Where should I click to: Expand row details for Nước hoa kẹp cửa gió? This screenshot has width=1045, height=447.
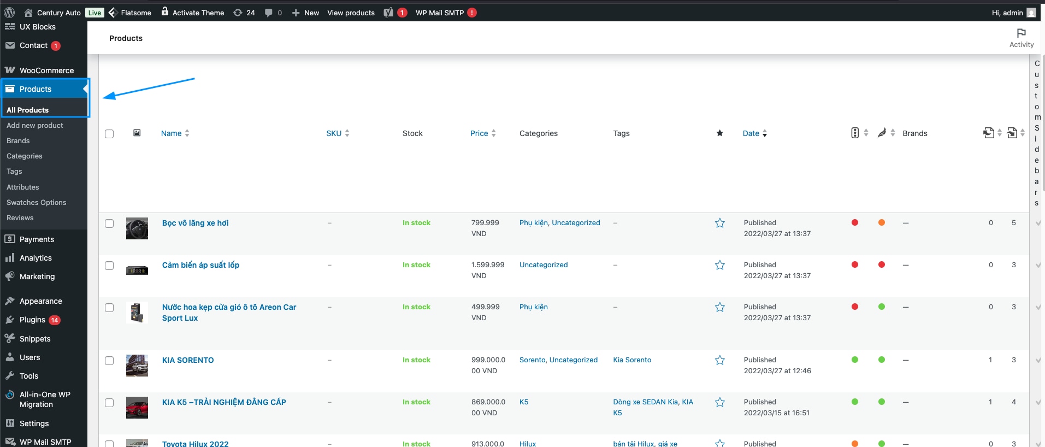(1038, 307)
